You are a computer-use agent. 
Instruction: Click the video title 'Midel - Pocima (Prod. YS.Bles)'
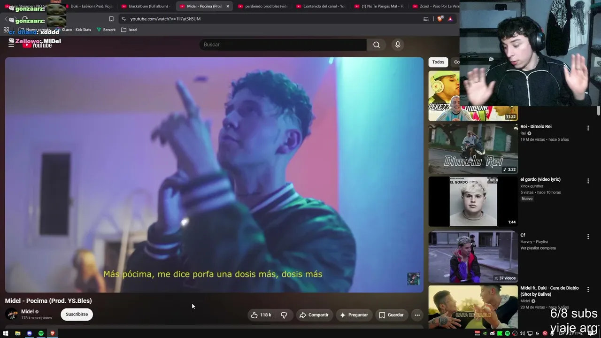tap(48, 301)
